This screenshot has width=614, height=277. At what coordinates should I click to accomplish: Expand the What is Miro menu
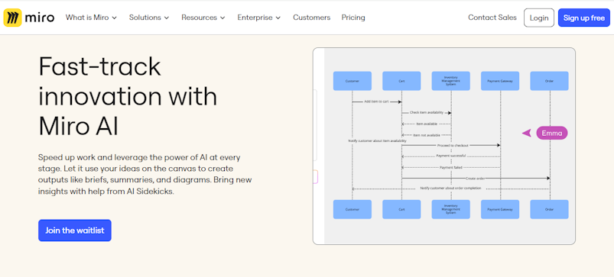pos(91,18)
